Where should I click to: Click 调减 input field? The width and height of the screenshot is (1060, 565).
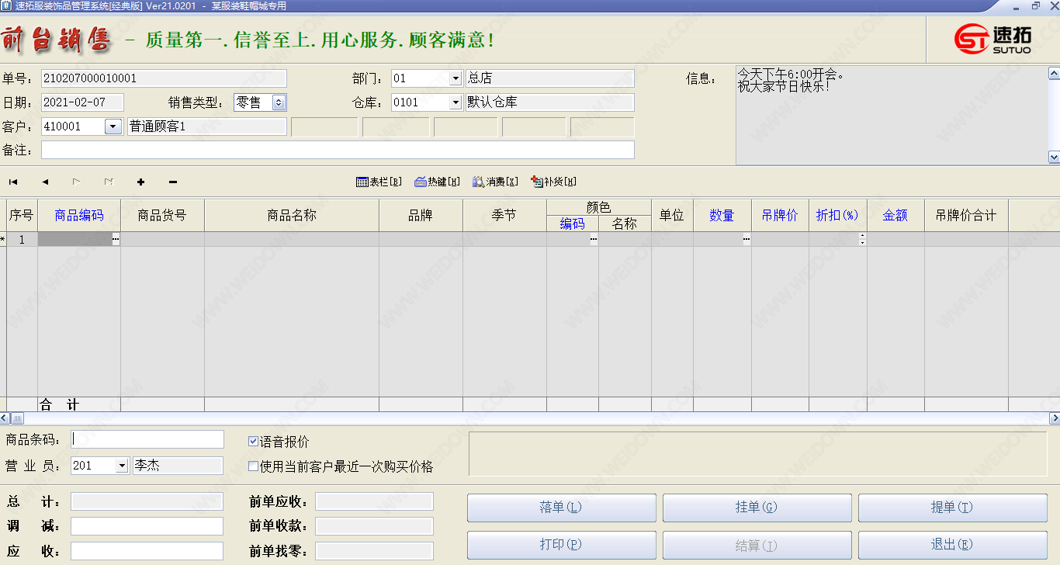(147, 526)
